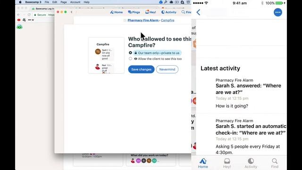Tap the phone's back chevron
The image size is (302, 170).
click(x=198, y=12)
